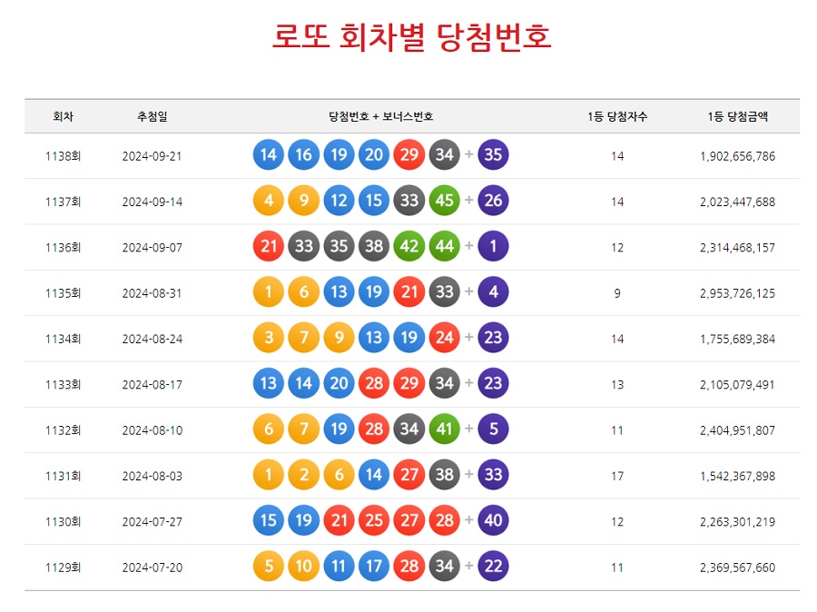This screenshot has width=817, height=612.
Task: Select ball number 14 in draw 1138
Action: click(x=267, y=154)
